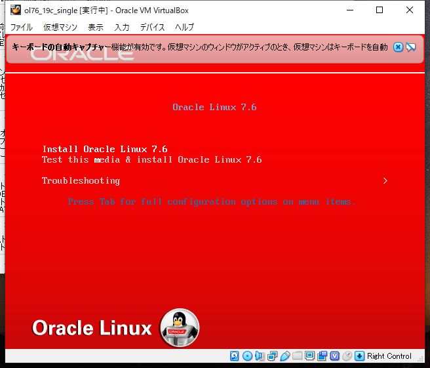Dismiss the keyboard auto-capture notification
The image size is (430, 368).
398,47
